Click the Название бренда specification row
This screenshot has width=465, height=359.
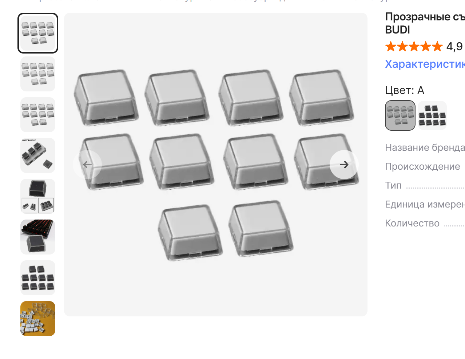pos(425,147)
